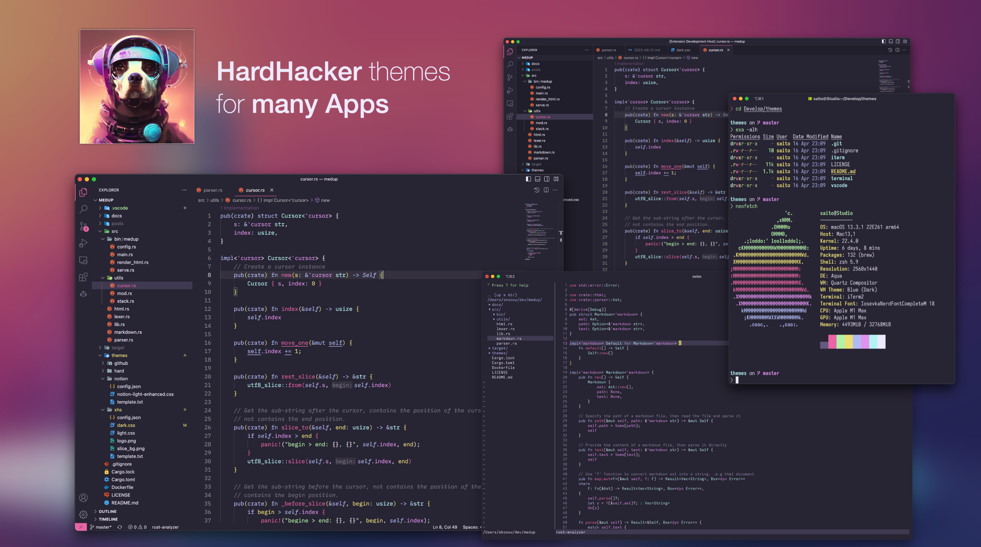
Task: Open Accounts icon in front VS Code activity bar
Action: (x=83, y=498)
